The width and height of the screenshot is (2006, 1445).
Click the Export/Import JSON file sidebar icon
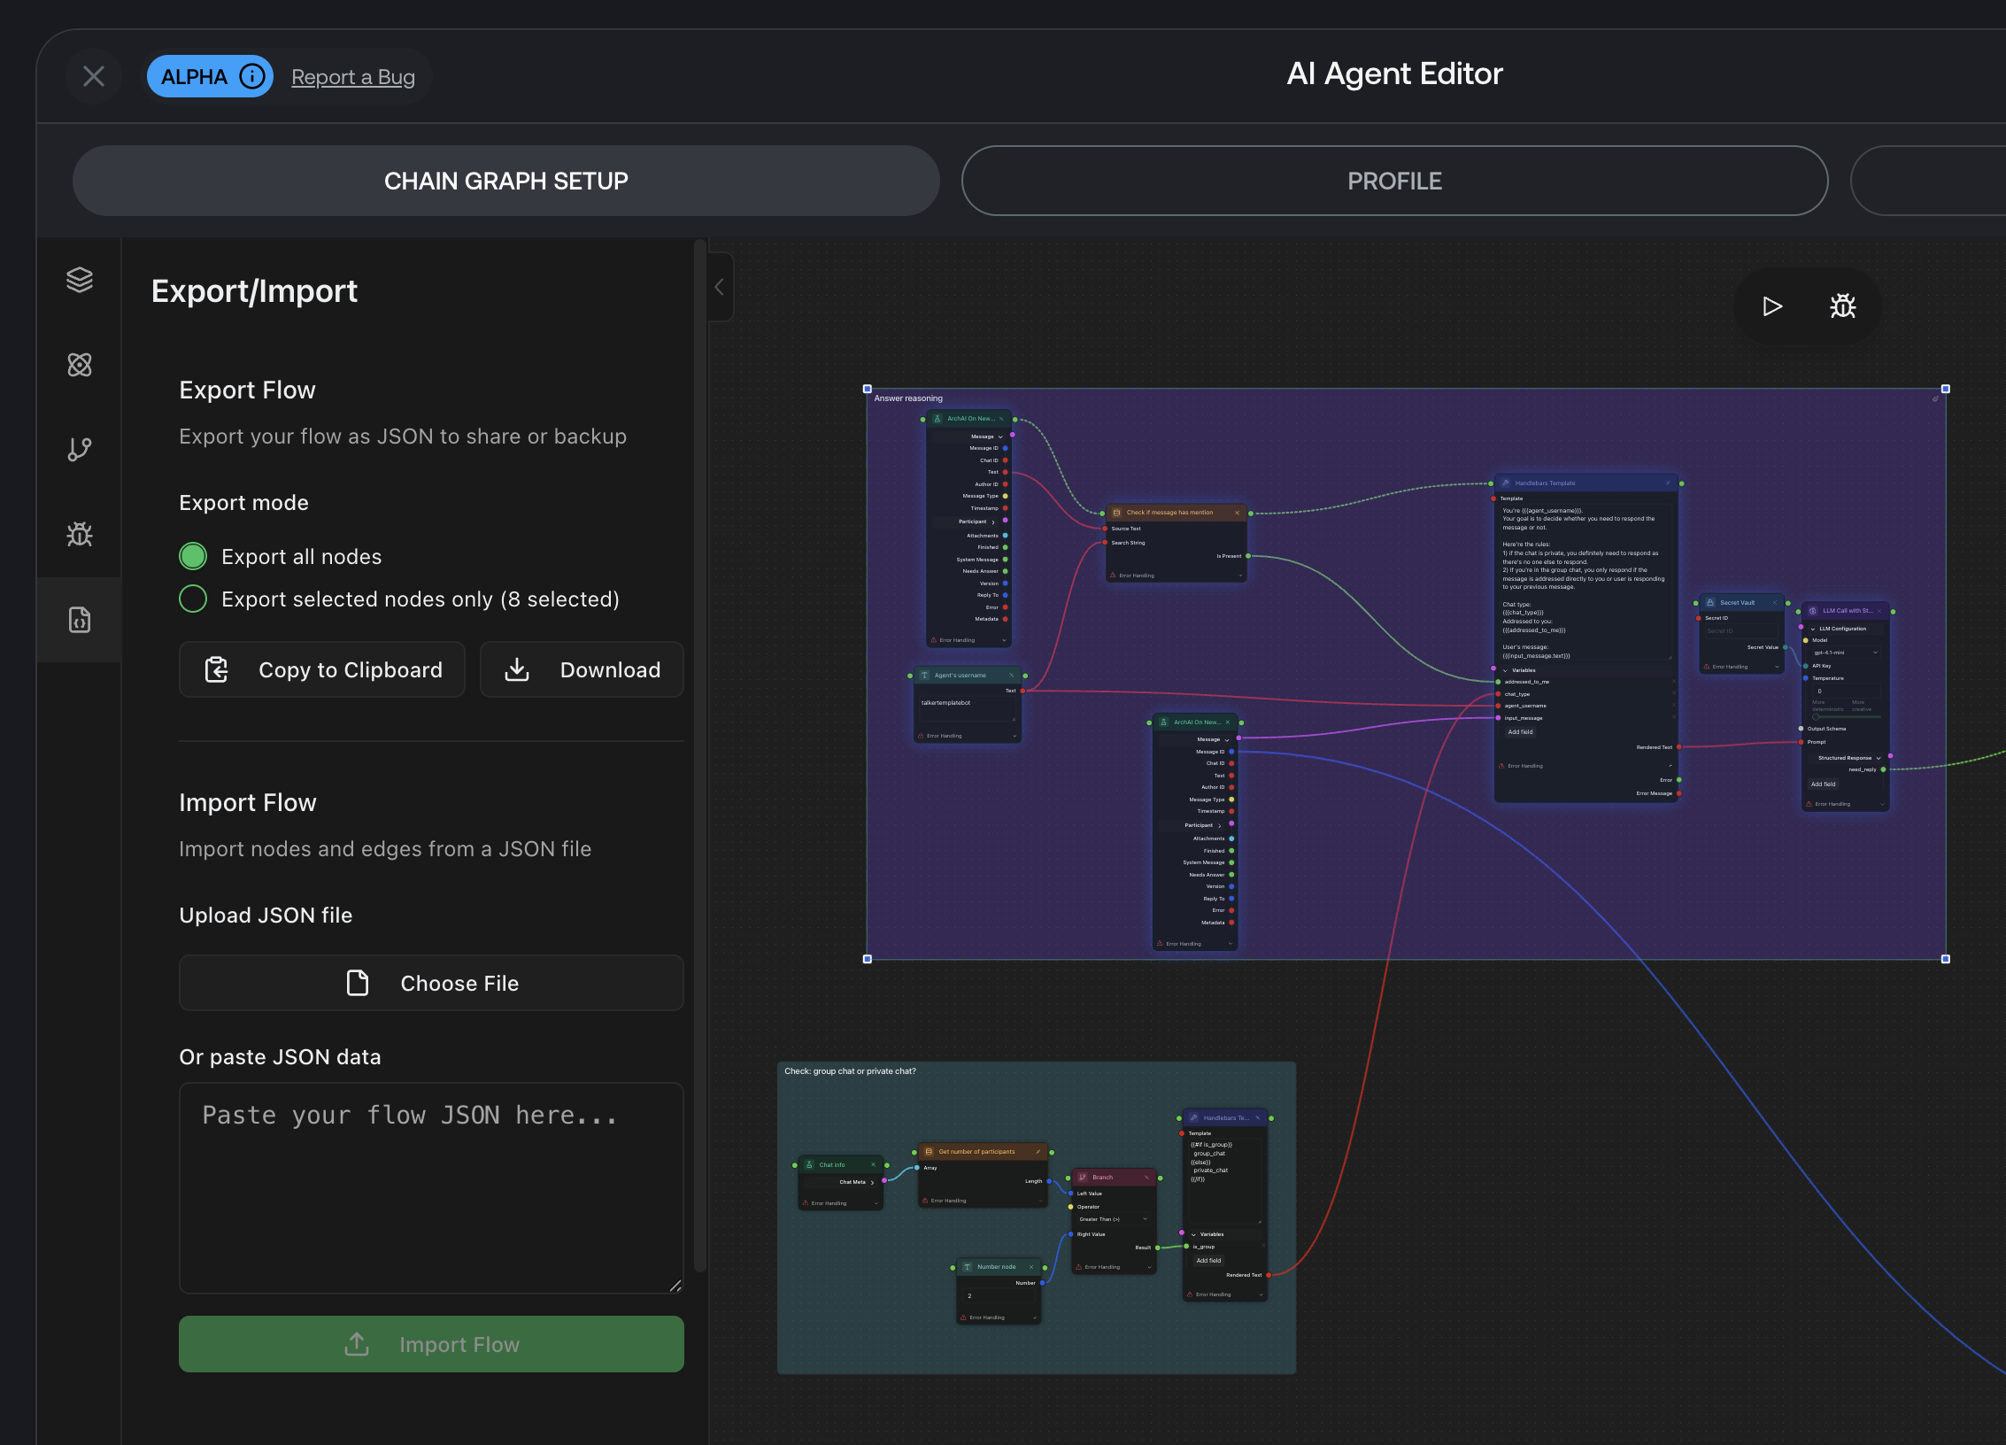(80, 620)
